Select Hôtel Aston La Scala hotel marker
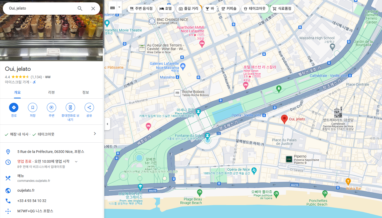Viewport: 382px width, 218px height. 246,85
